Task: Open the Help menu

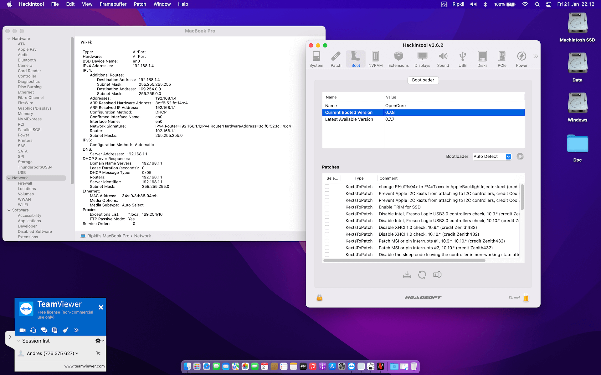Action: [x=183, y=4]
